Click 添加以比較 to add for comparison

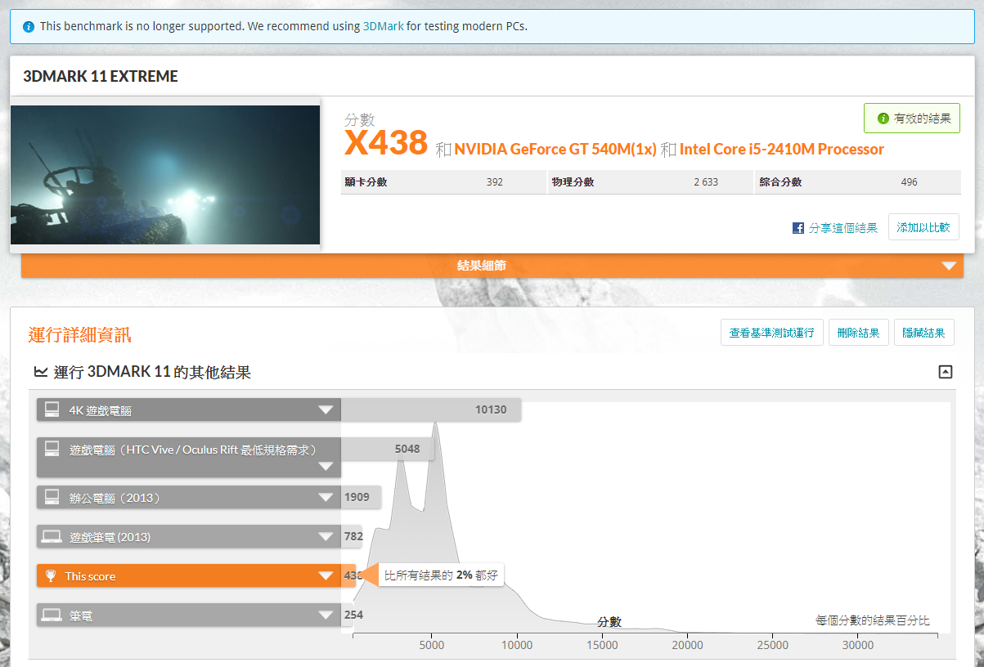pyautogui.click(x=923, y=227)
